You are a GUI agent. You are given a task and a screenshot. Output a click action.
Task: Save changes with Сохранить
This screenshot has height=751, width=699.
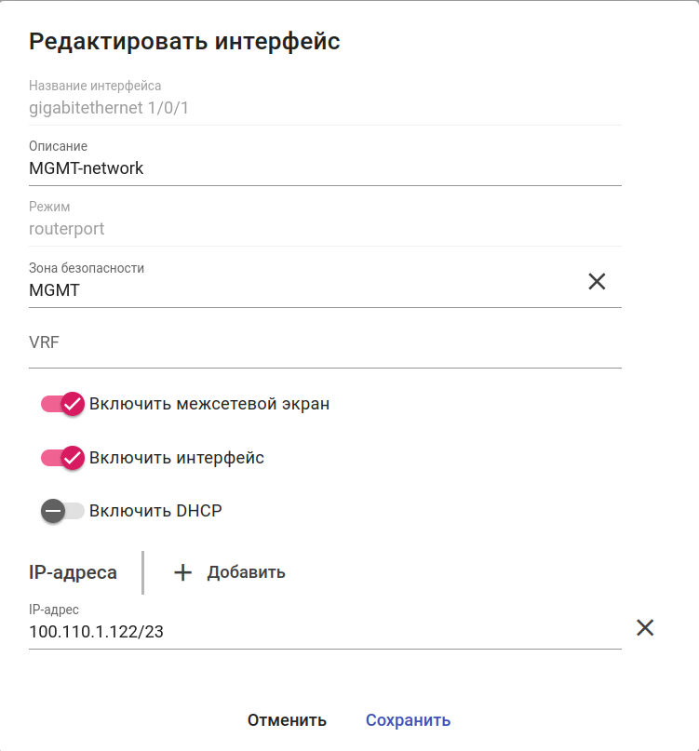click(x=408, y=720)
